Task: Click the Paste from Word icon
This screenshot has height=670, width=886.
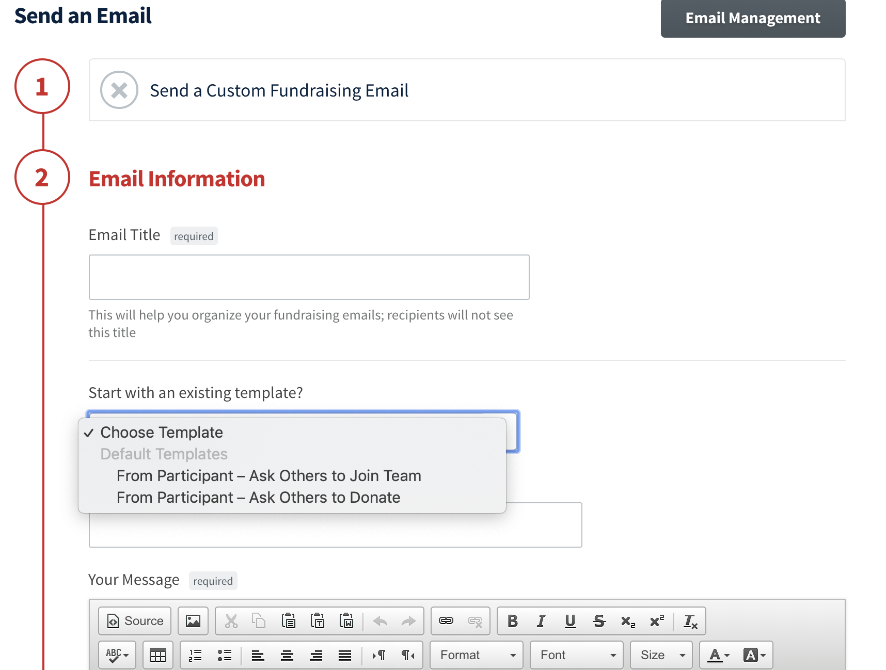Action: point(346,621)
